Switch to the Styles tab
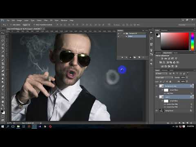This screenshot has height=147, width=196. coord(176,53)
